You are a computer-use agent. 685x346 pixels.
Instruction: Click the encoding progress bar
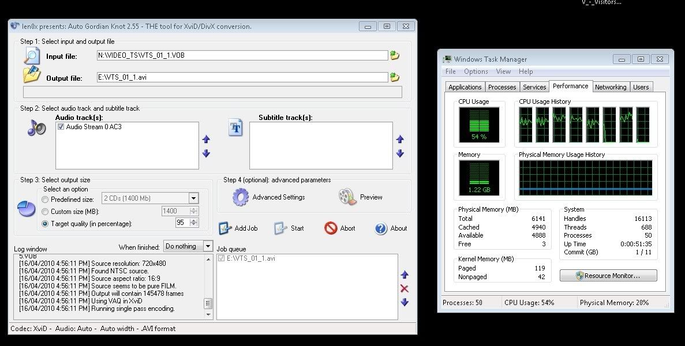212,92
